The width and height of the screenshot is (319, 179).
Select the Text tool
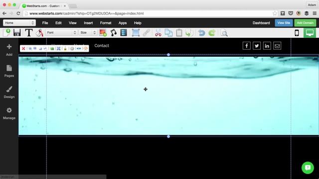click(29, 33)
